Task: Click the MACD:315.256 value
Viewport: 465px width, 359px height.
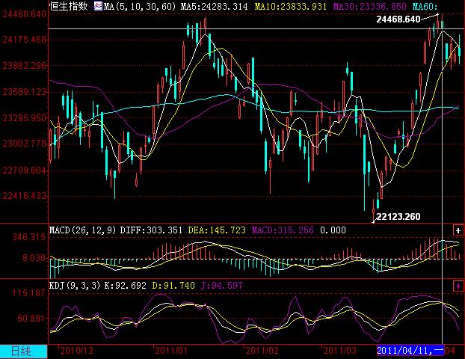Action: (x=283, y=230)
